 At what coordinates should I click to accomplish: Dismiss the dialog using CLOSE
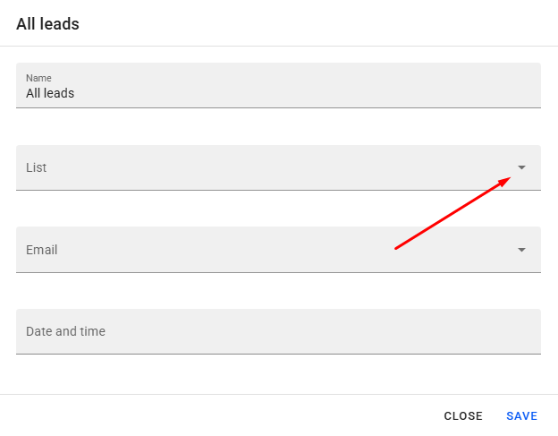463,416
